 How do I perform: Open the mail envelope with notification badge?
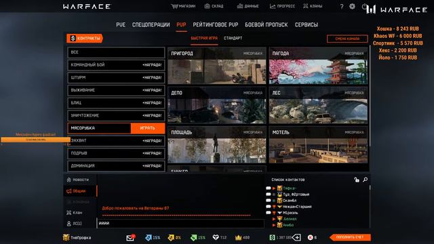(x=130, y=237)
